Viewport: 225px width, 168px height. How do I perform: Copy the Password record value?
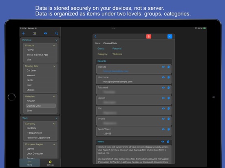click(169, 88)
